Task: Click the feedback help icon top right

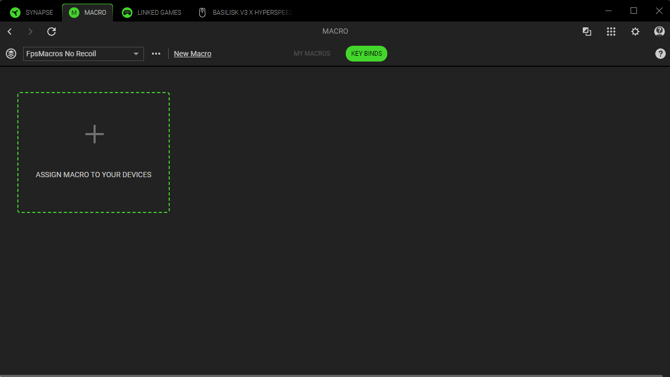Action: [659, 32]
